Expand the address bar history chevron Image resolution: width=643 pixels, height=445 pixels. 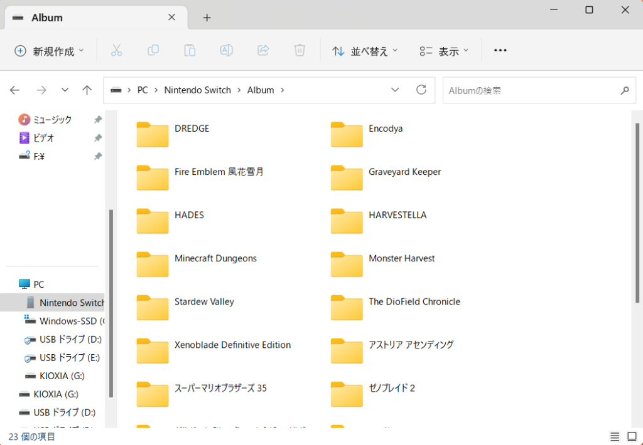click(x=395, y=90)
